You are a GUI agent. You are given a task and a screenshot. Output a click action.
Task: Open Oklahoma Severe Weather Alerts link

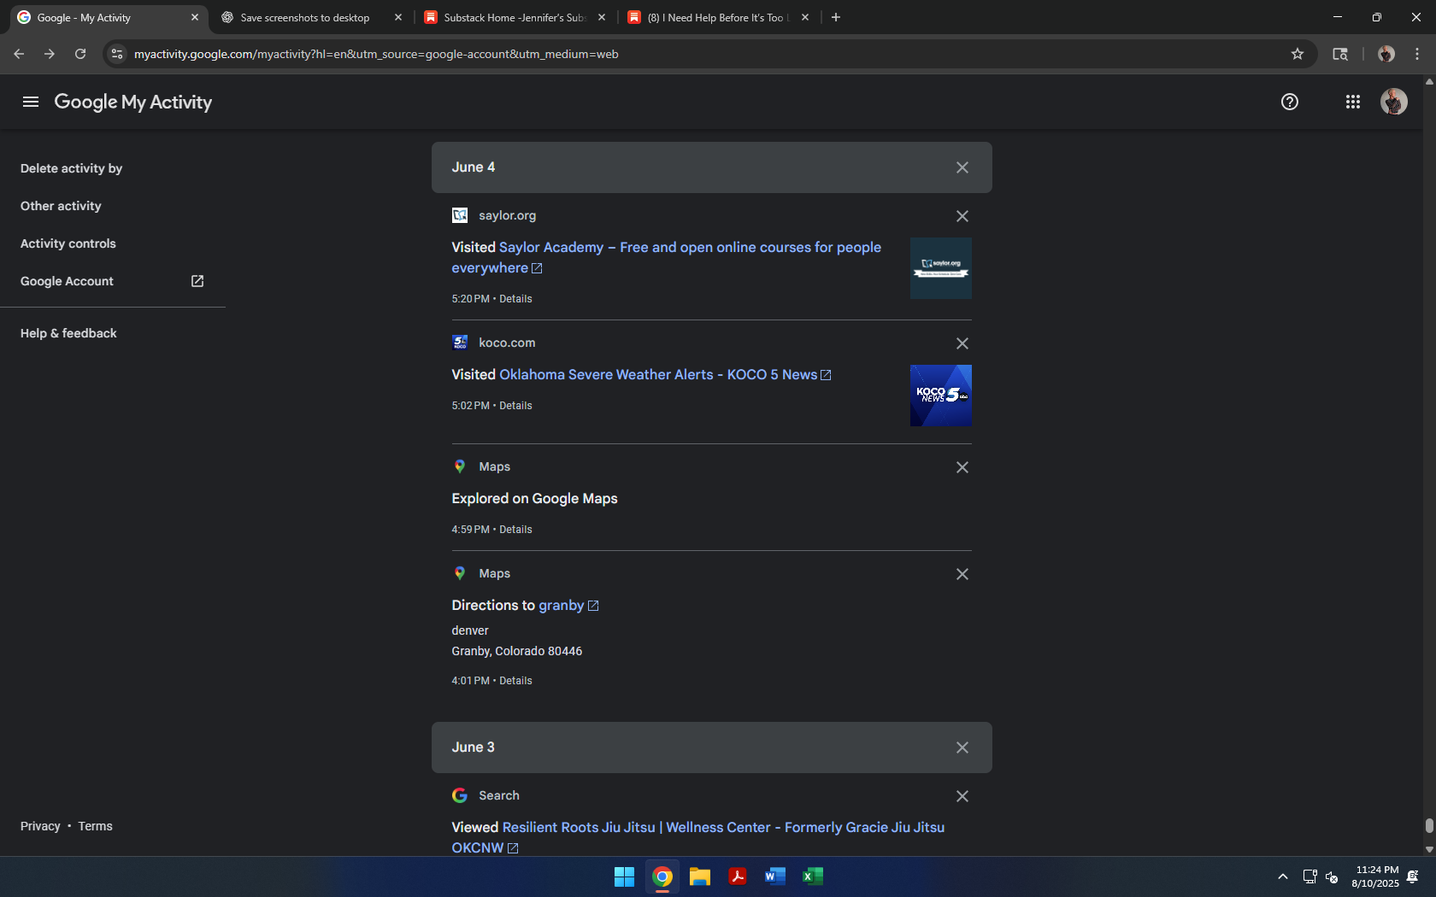[658, 374]
